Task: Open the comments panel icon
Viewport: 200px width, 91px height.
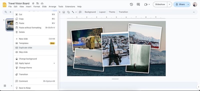Action: [138, 4]
